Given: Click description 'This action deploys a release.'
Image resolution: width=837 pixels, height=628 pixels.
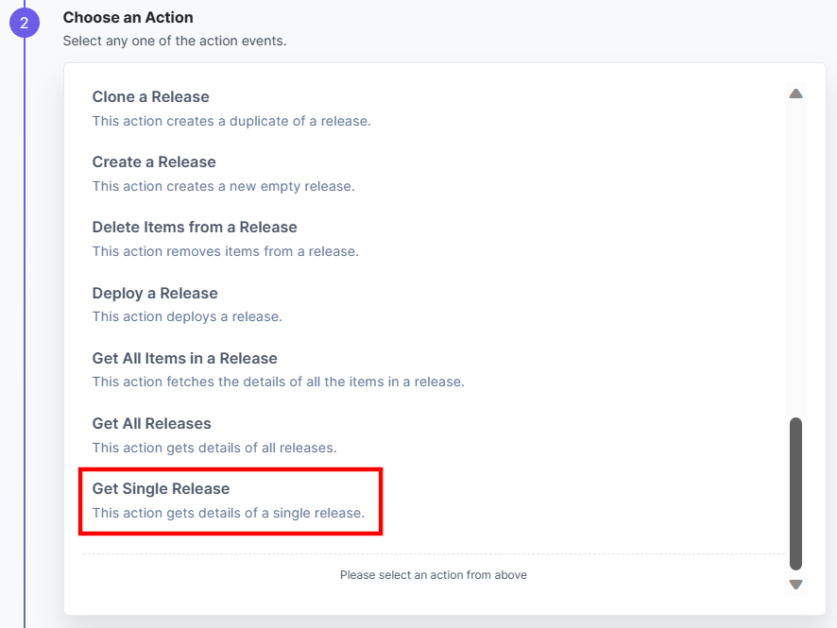Looking at the screenshot, I should pos(187,316).
